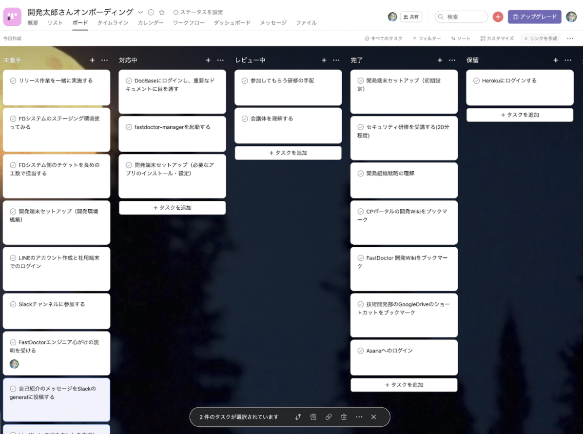Image resolution: width=583 pixels, height=434 pixels.
Task: Switch to ファイル tab
Action: [x=306, y=23]
